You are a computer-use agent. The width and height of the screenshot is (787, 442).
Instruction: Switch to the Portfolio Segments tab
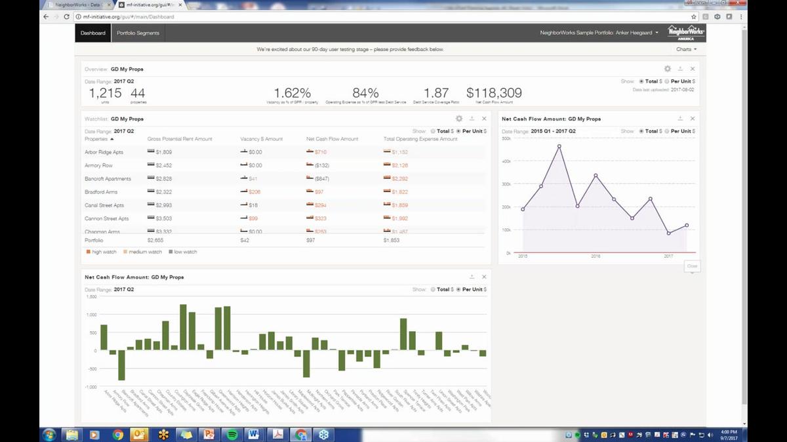tap(138, 32)
